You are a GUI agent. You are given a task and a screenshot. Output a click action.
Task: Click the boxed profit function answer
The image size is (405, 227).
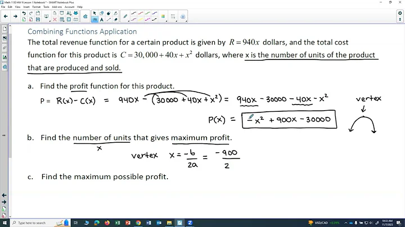tap(289, 119)
